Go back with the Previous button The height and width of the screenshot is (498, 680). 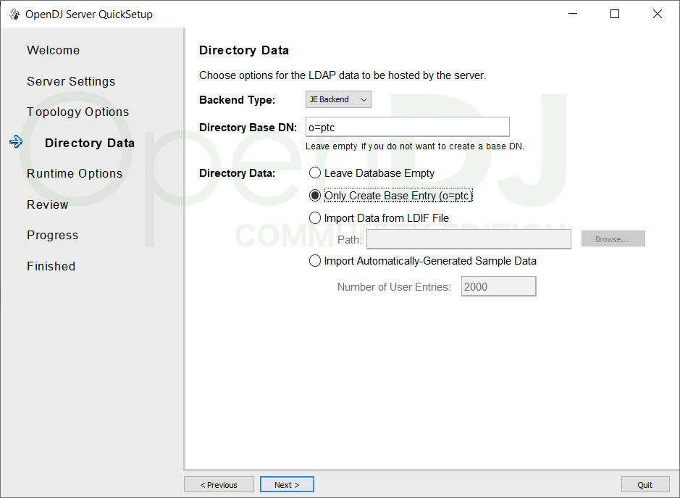tap(219, 484)
